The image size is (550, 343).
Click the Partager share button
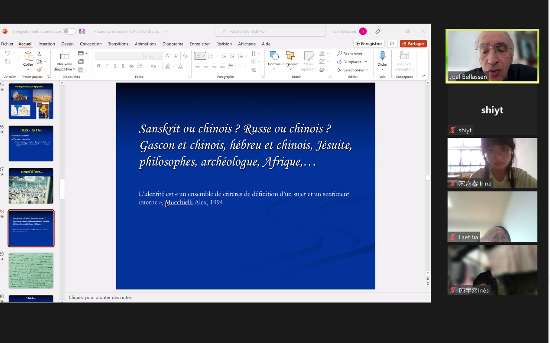click(x=413, y=44)
